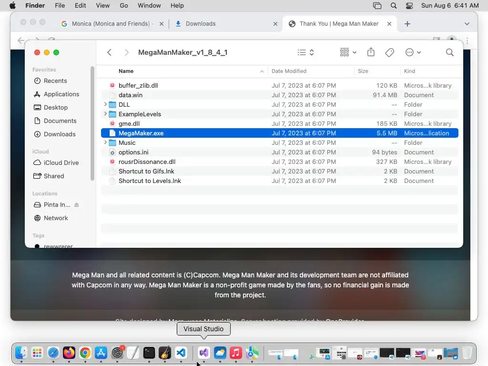Open Maps from the Dock
This screenshot has height=366, width=488.
(x=252, y=353)
